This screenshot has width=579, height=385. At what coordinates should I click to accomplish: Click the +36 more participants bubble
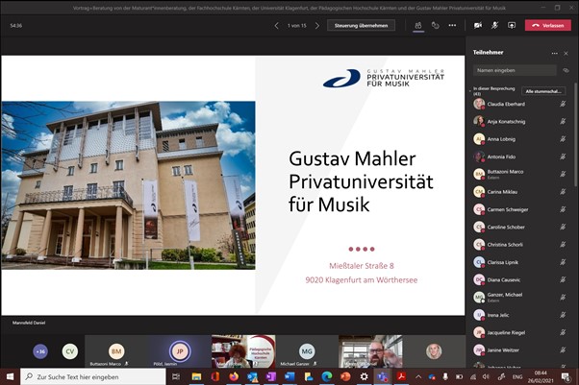(x=40, y=351)
